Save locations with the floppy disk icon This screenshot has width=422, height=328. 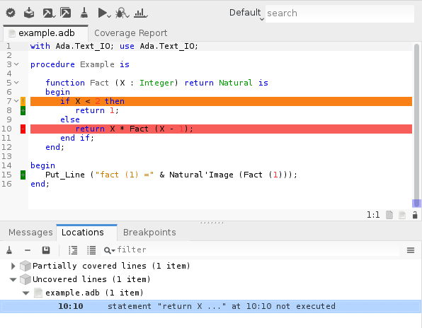46,250
